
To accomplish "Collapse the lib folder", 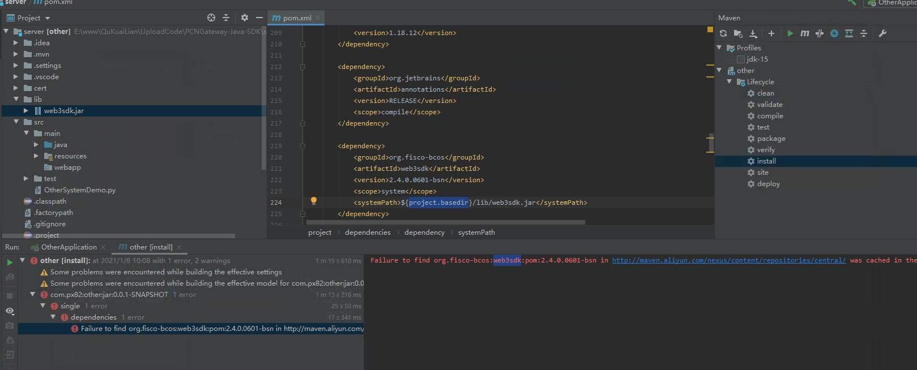I will 16,99.
